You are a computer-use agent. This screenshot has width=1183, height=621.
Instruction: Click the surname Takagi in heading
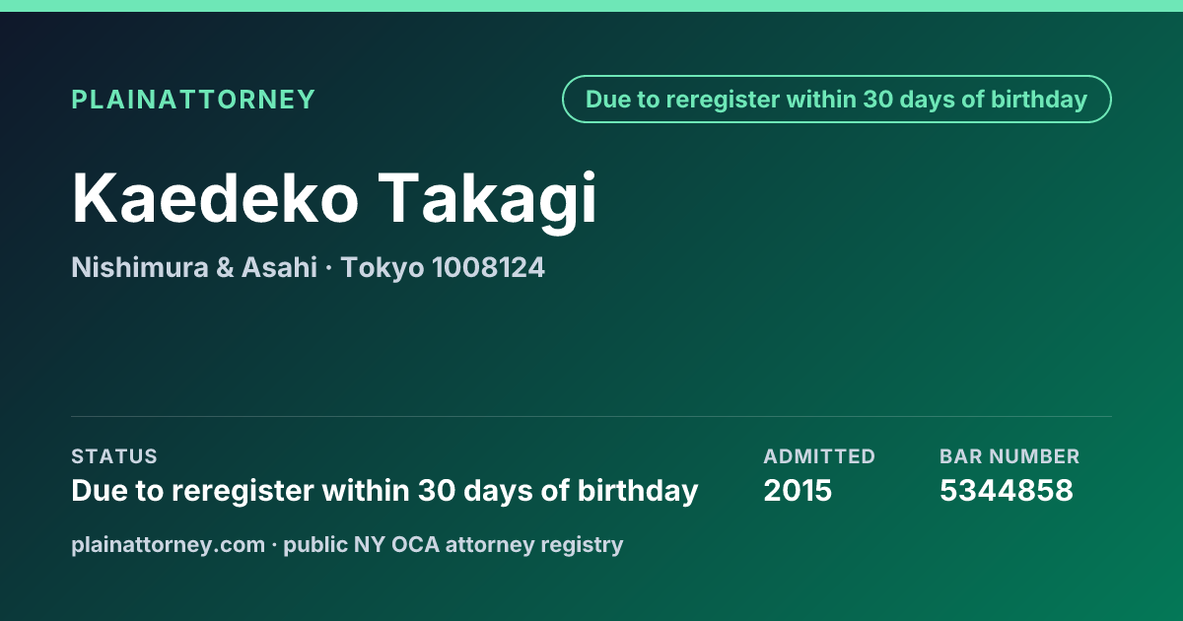490,200
